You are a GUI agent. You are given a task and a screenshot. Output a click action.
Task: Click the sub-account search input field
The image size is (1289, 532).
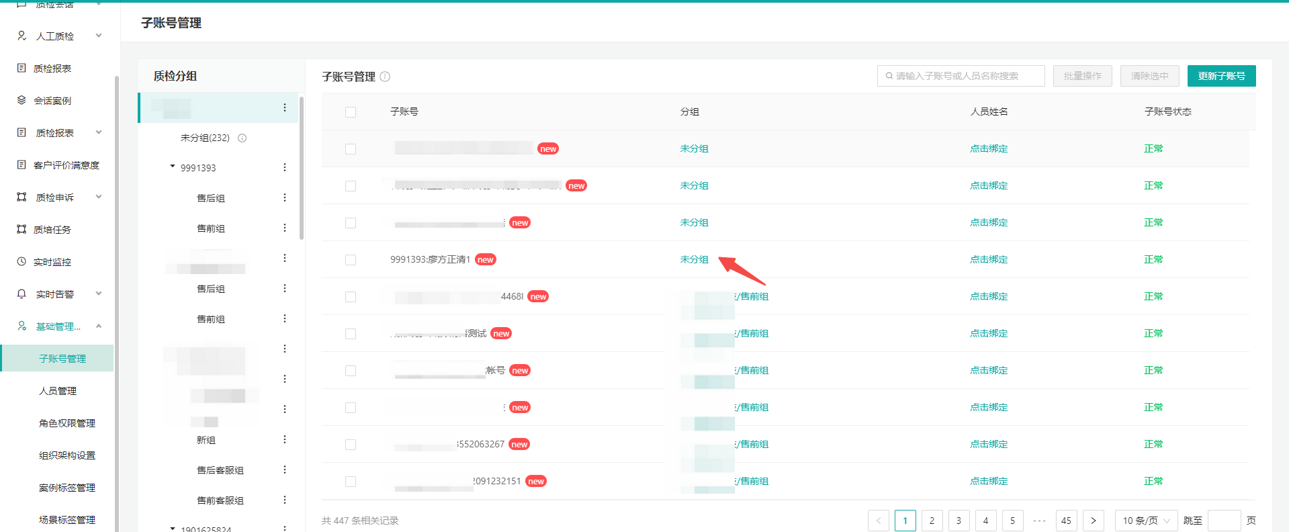click(x=961, y=76)
